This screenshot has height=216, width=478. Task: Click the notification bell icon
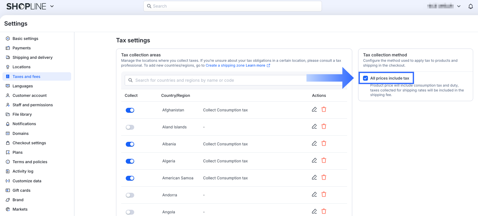(471, 6)
